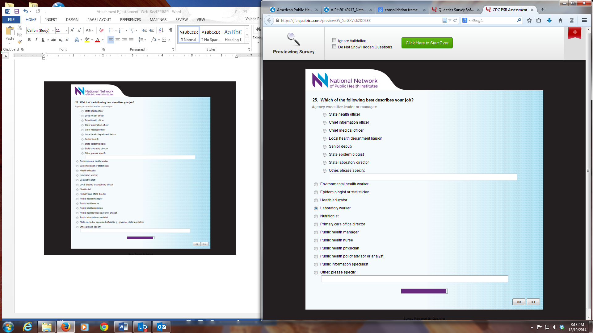Expand the Styles gallery more arrow
593x333 pixels.
click(247, 41)
